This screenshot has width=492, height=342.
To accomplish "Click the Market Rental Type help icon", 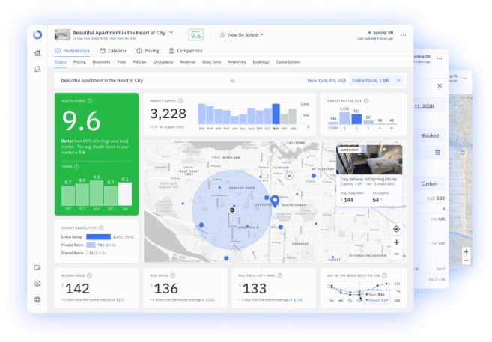I will click(101, 228).
